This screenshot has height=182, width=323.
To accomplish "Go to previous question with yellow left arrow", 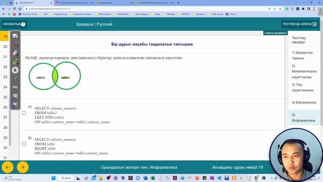I will (8, 167).
